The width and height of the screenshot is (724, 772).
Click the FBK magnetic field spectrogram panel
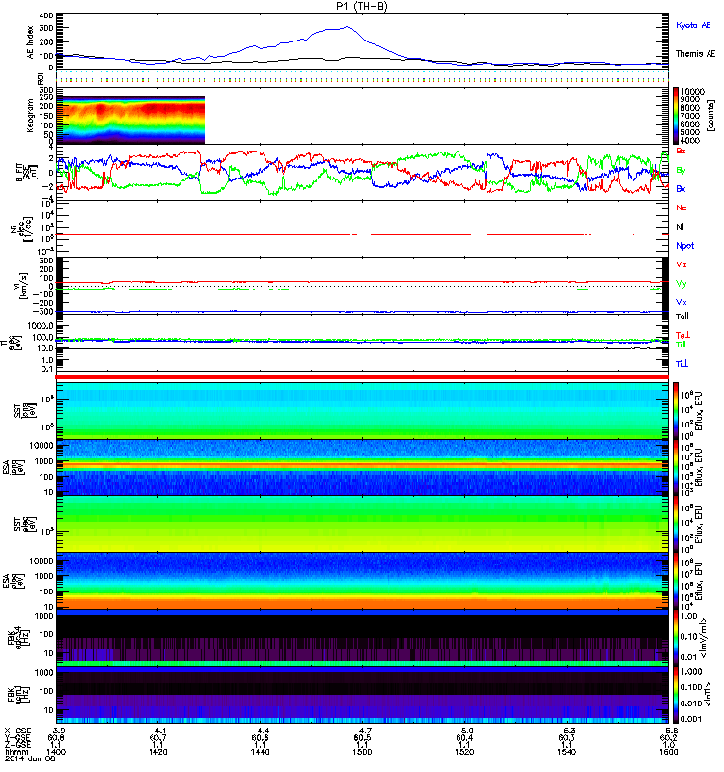[363, 695]
